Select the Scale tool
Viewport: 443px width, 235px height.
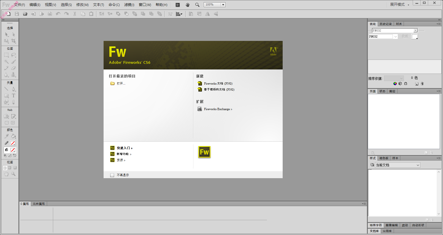(6, 41)
